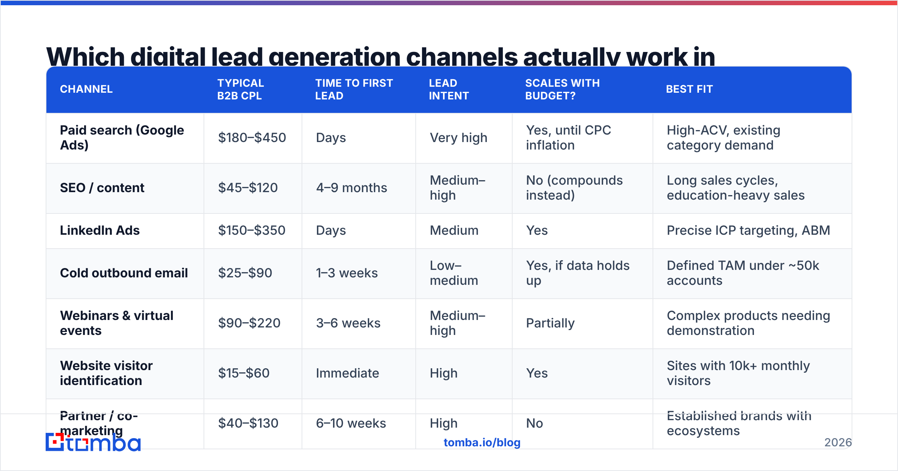The height and width of the screenshot is (471, 898).
Task: Click the tomba logo
Action: 93,442
